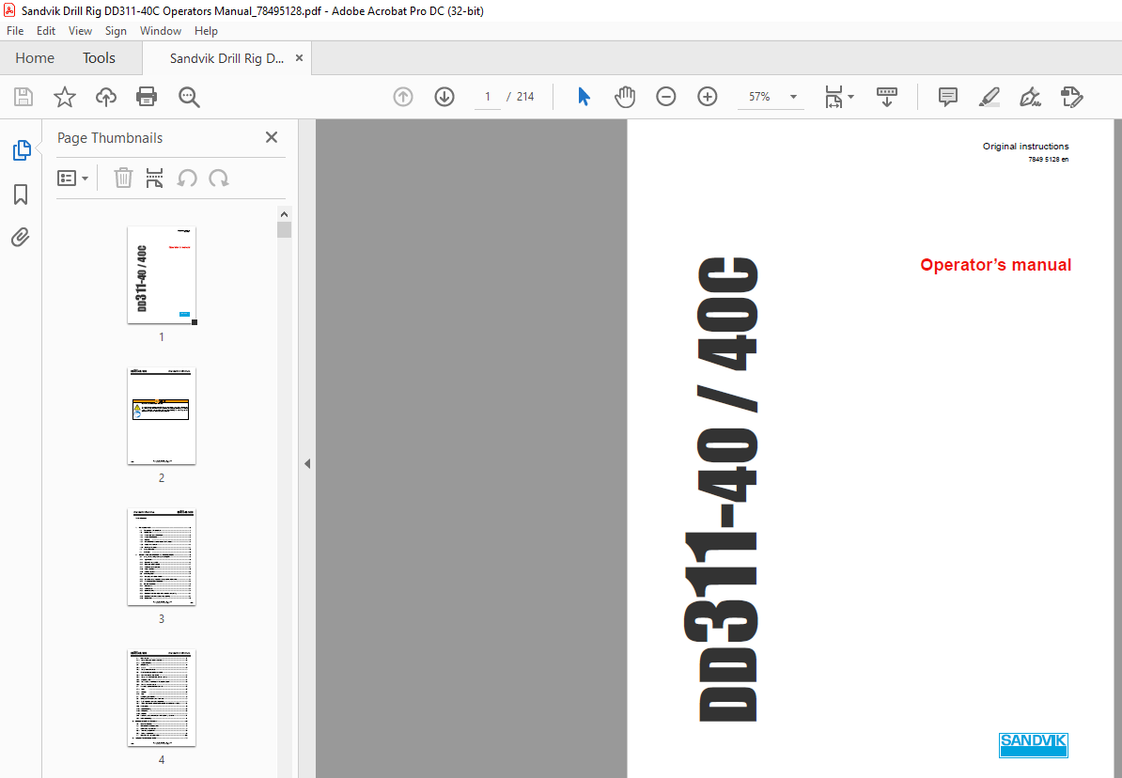Go to previous page arrow
1122x778 pixels.
click(x=403, y=97)
